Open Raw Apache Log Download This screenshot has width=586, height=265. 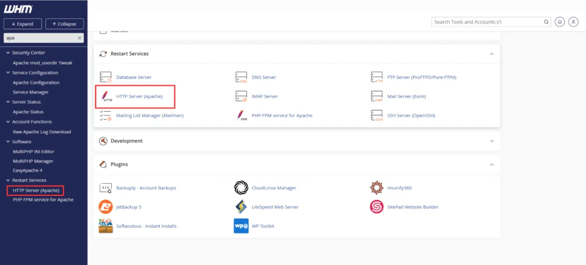pos(42,132)
